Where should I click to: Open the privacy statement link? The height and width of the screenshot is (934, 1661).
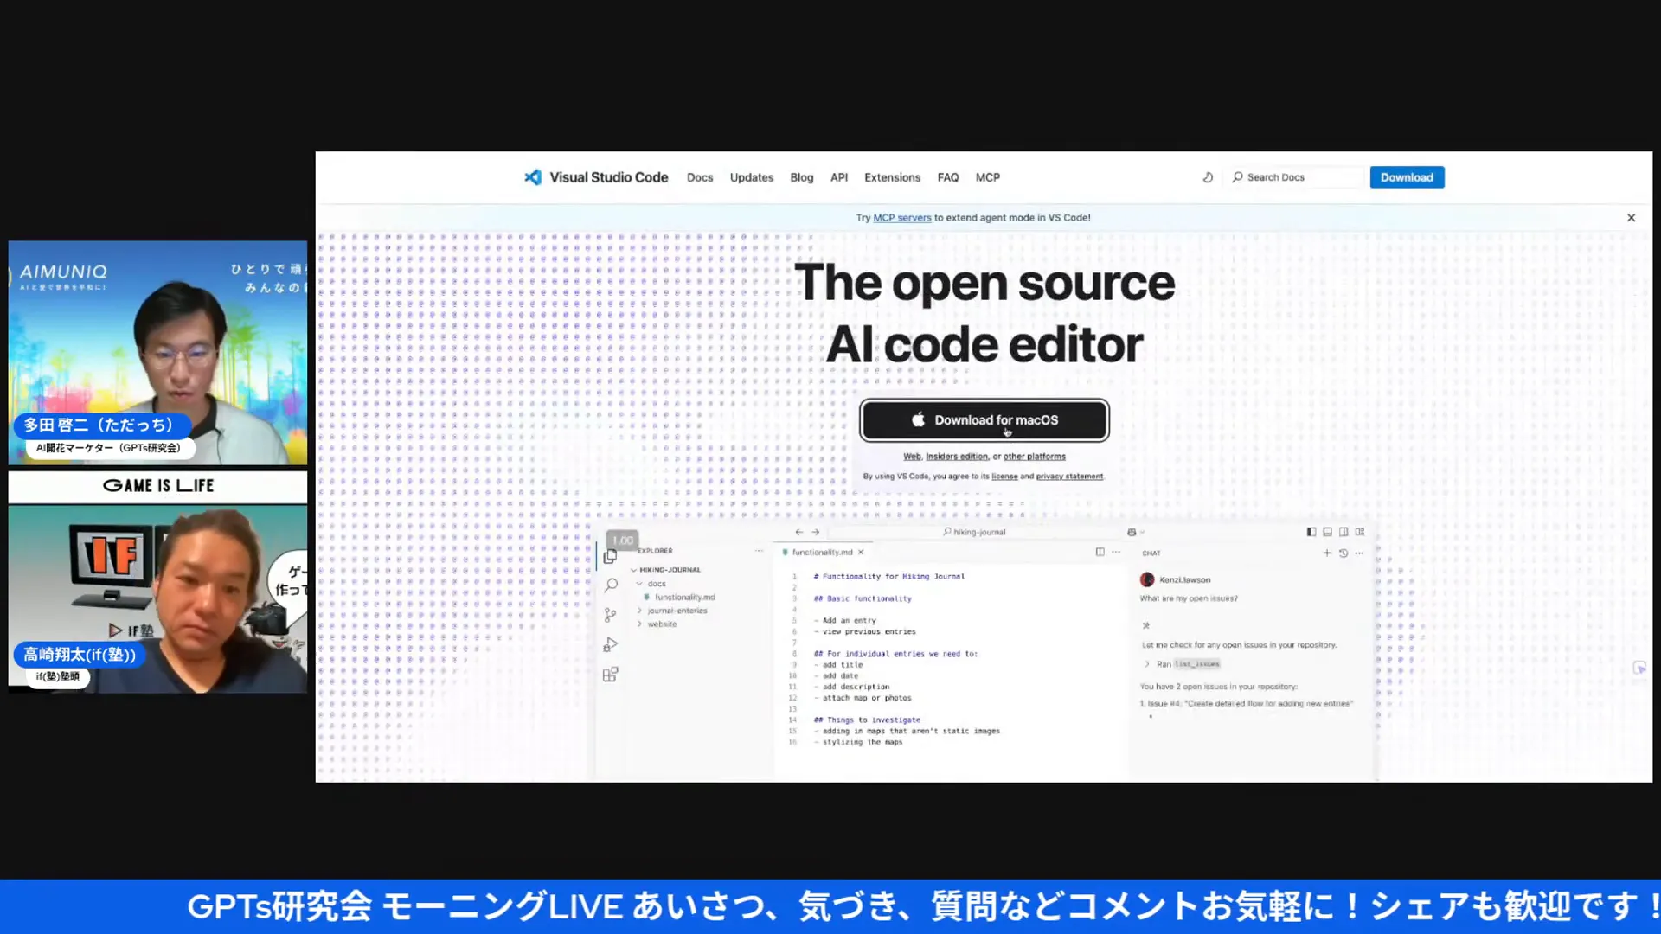coord(1069,477)
